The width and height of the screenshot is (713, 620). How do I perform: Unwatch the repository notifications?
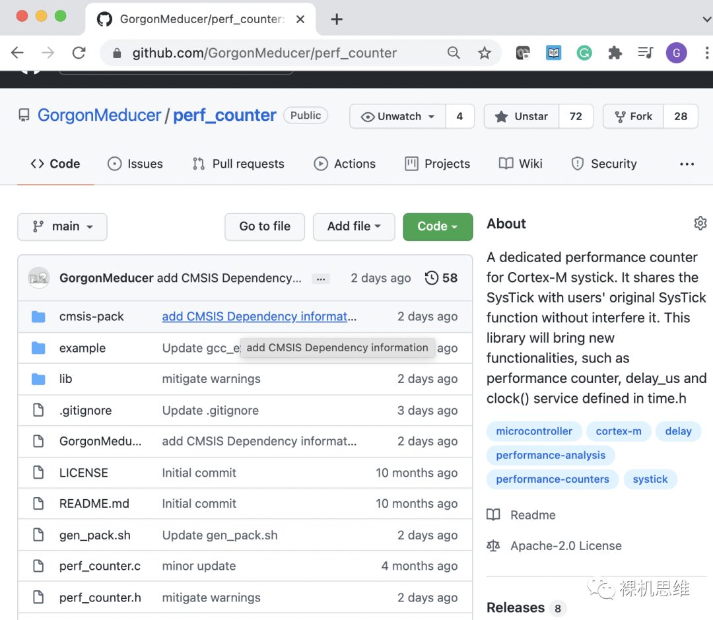pos(398,116)
